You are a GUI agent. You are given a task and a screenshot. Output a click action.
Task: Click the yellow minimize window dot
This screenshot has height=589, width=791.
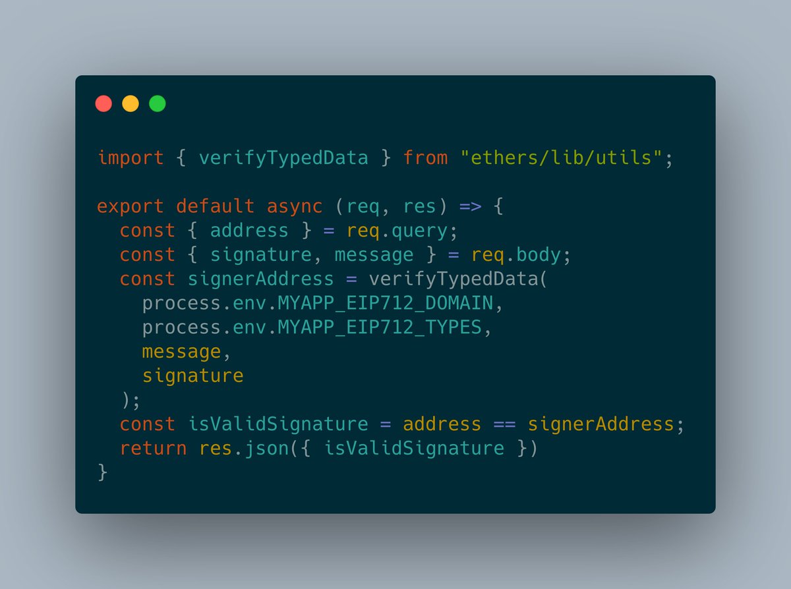point(131,103)
